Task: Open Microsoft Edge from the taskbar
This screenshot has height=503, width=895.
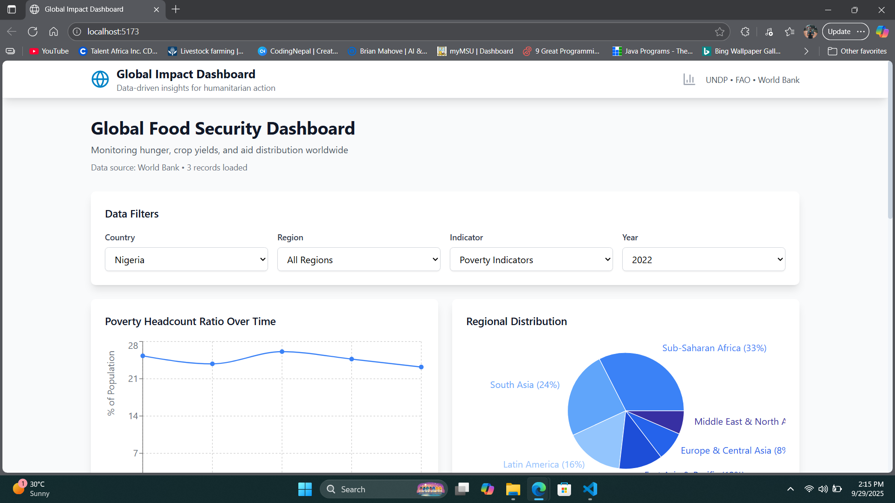Action: pyautogui.click(x=539, y=489)
